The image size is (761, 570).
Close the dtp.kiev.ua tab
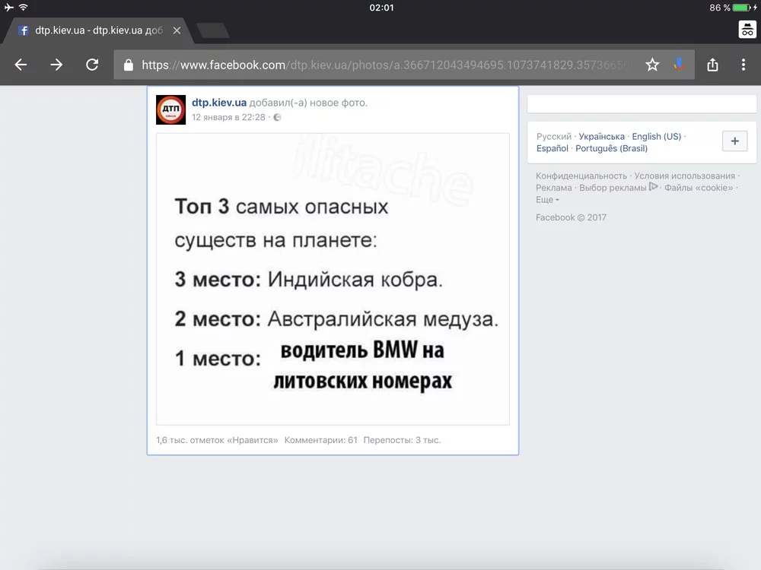[x=177, y=30]
